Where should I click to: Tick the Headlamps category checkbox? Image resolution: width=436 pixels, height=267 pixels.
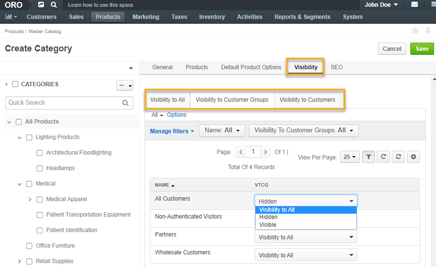[x=40, y=168]
